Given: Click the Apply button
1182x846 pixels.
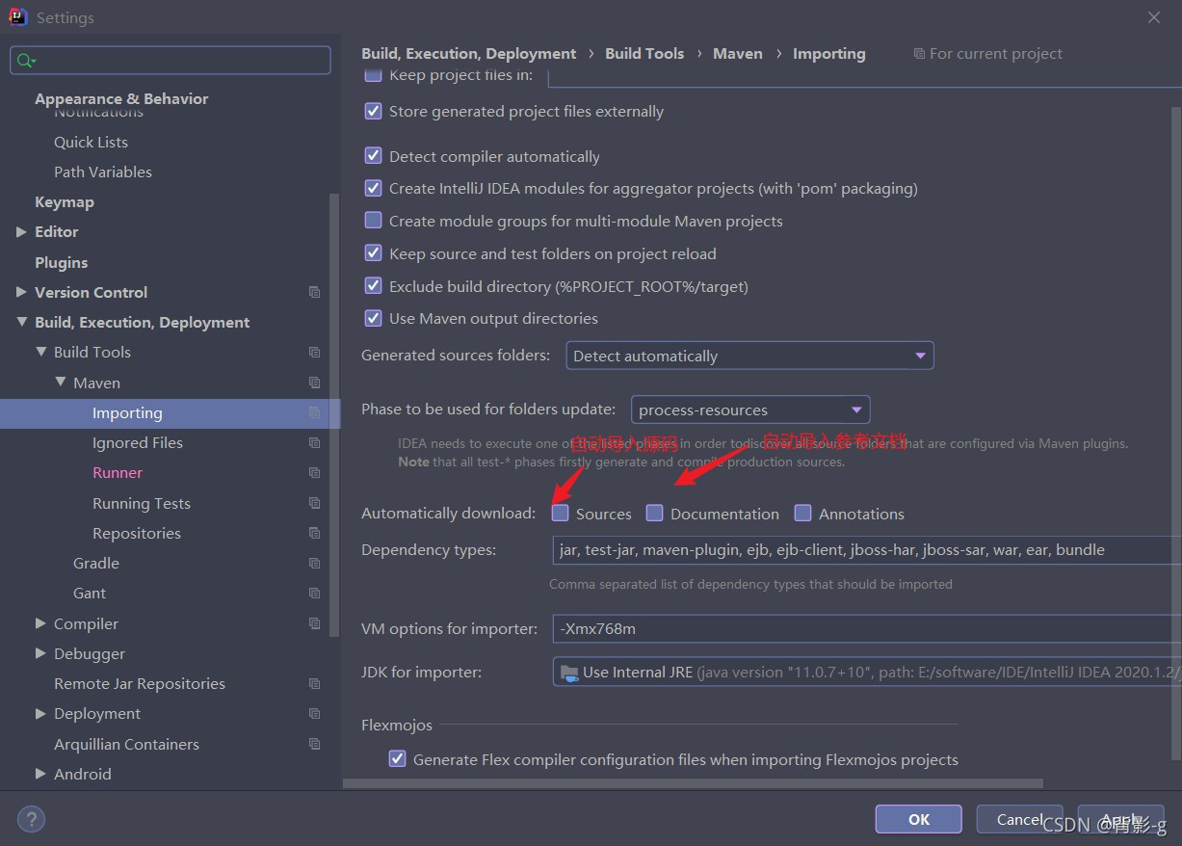Looking at the screenshot, I should tap(1121, 819).
